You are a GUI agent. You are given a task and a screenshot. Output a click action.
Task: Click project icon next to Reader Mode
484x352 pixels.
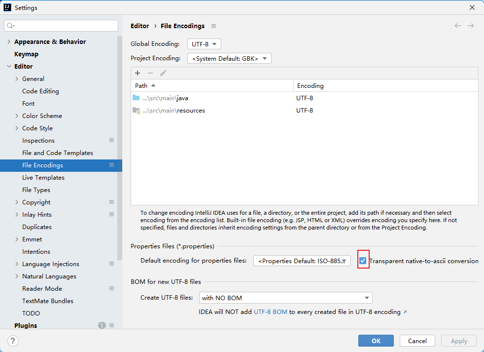point(112,289)
